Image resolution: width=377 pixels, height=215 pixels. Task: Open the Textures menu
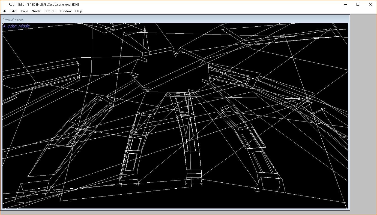coord(50,11)
